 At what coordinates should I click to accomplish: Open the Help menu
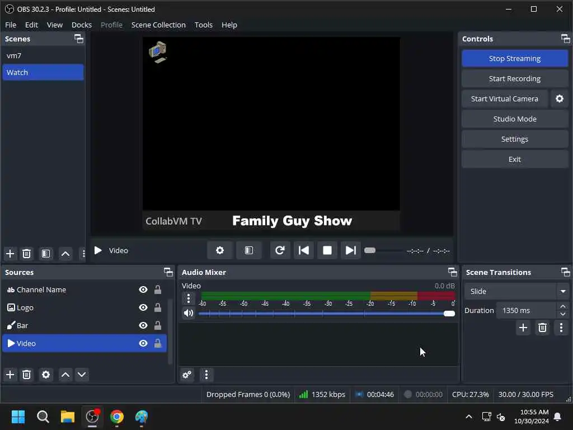[x=229, y=25]
